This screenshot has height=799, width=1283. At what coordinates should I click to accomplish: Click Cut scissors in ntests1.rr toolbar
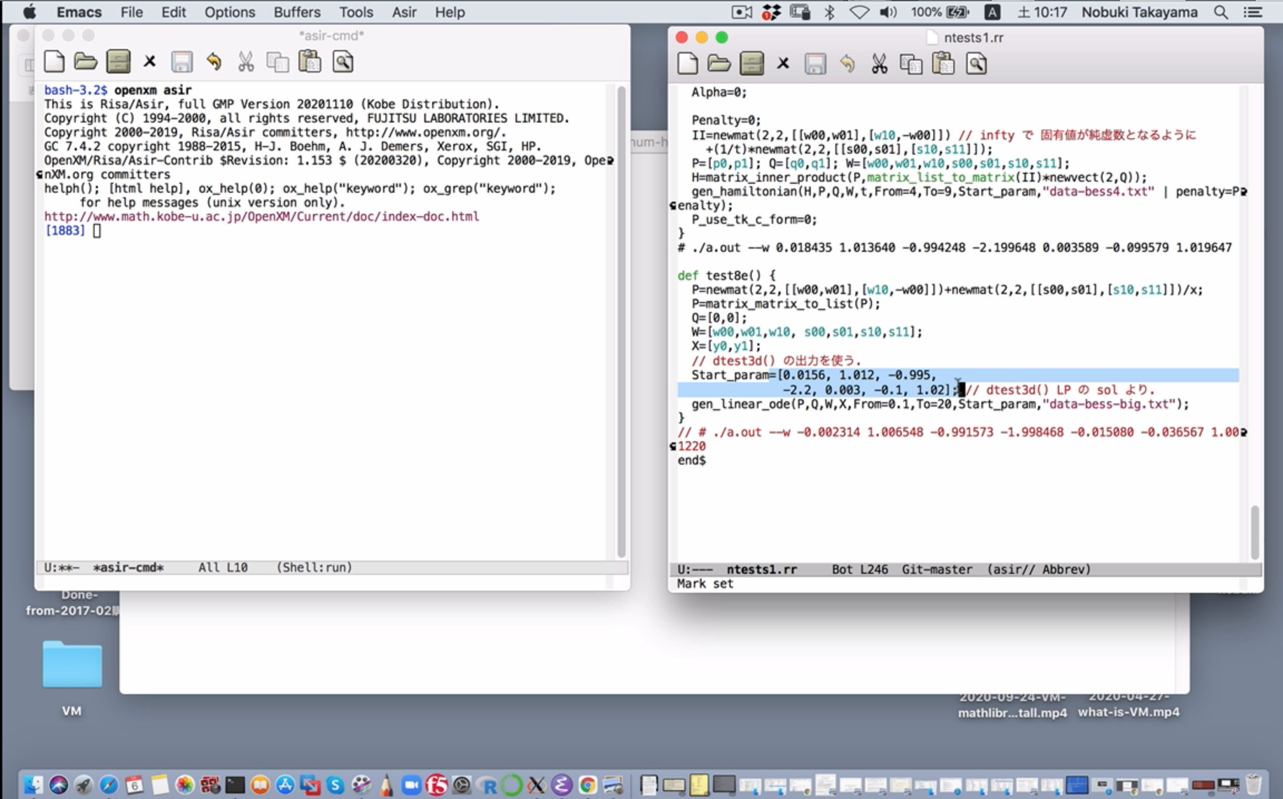(x=879, y=64)
